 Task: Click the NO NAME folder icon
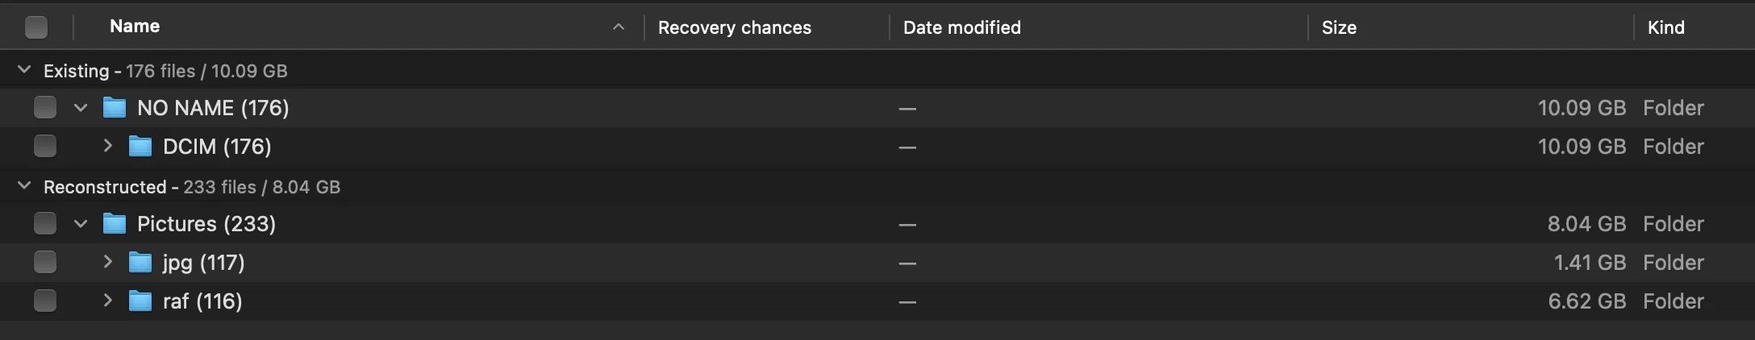pyautogui.click(x=115, y=108)
